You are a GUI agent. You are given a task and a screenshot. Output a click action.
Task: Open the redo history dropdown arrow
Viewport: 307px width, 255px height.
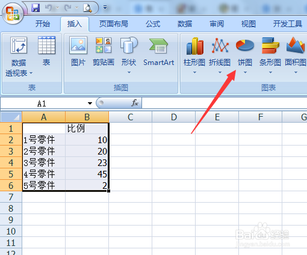(x=76, y=8)
